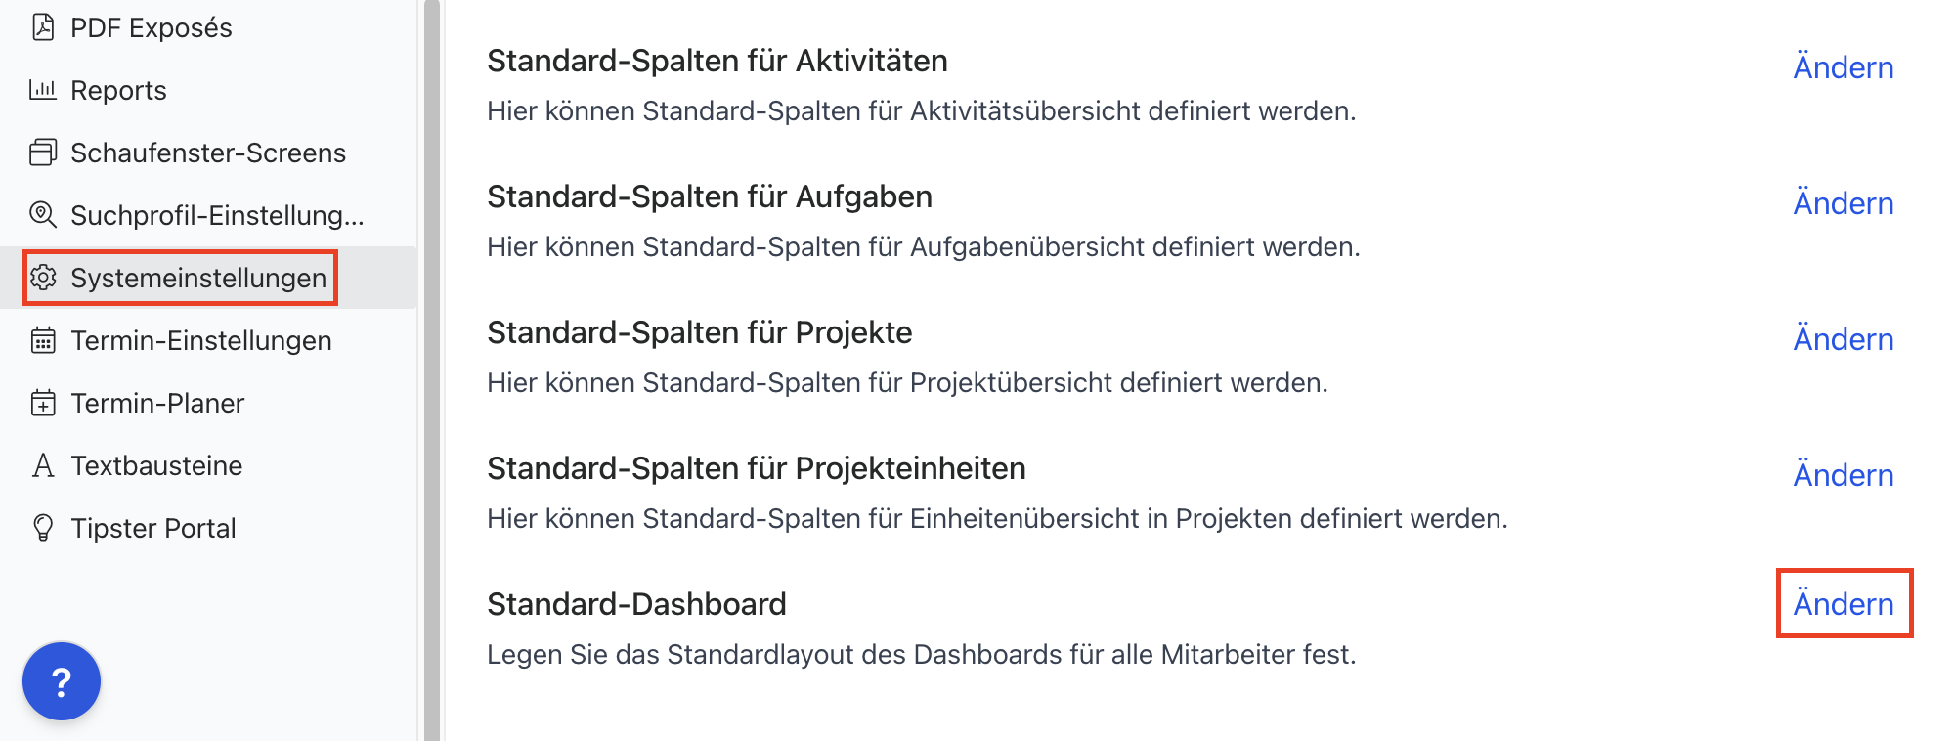The image size is (1955, 741).
Task: Click the Schaufenster-Screens window icon
Action: tap(43, 153)
